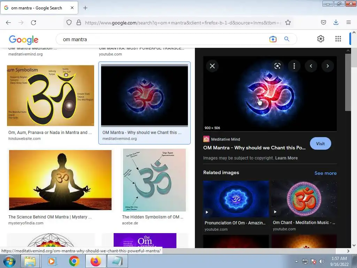Go back with browser back arrow

(8, 23)
